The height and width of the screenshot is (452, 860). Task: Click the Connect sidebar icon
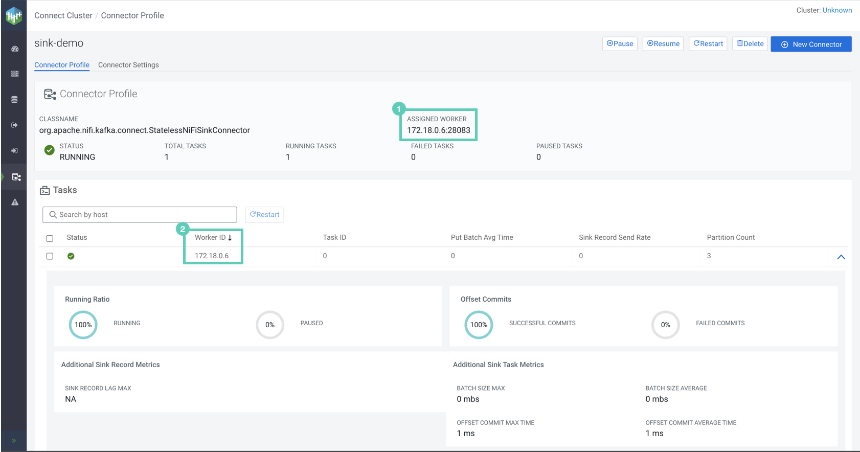(x=16, y=177)
